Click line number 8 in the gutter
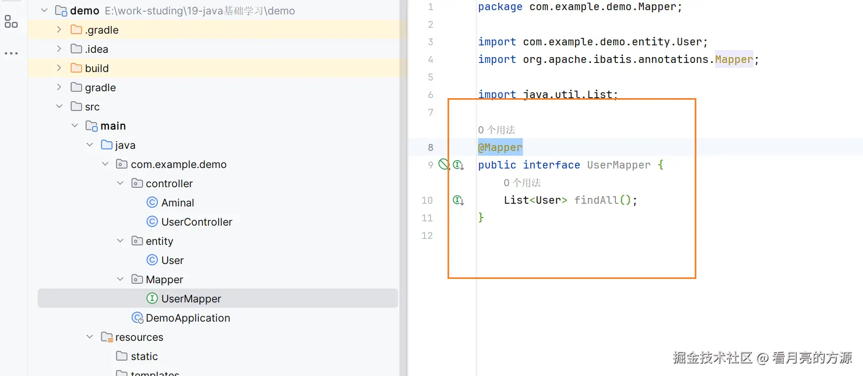The image size is (863, 376). coord(430,147)
